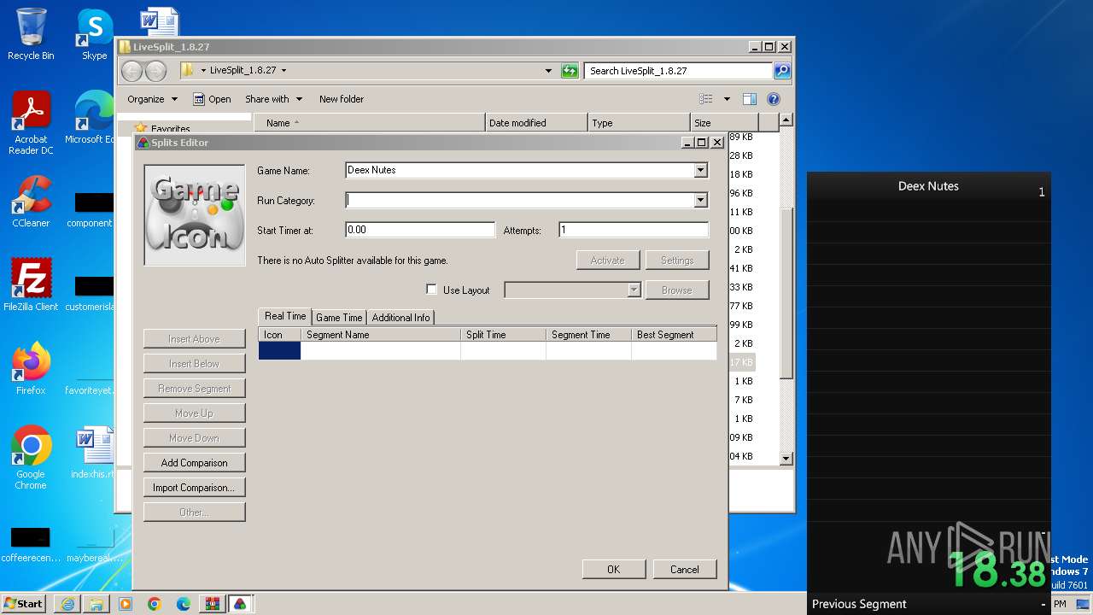Click the OK button
1093x615 pixels.
pyautogui.click(x=613, y=570)
